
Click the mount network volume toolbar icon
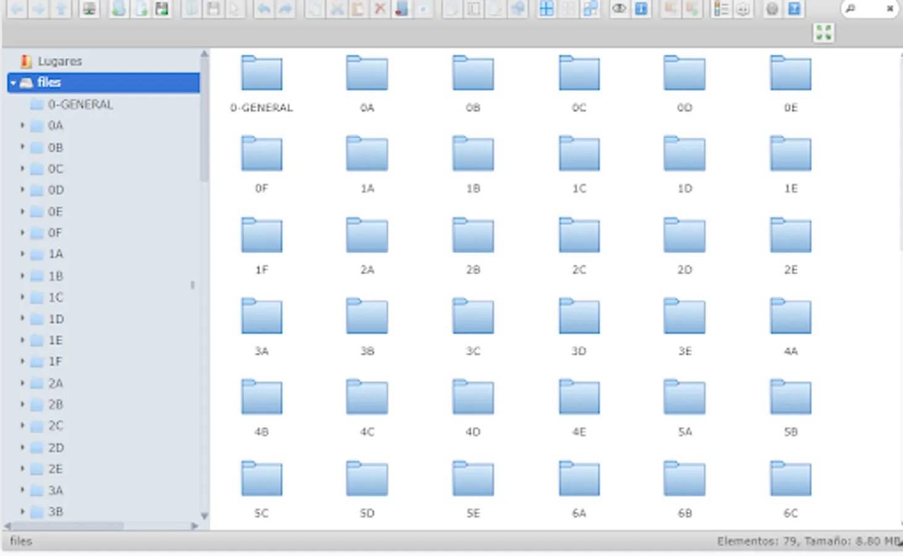coord(89,9)
